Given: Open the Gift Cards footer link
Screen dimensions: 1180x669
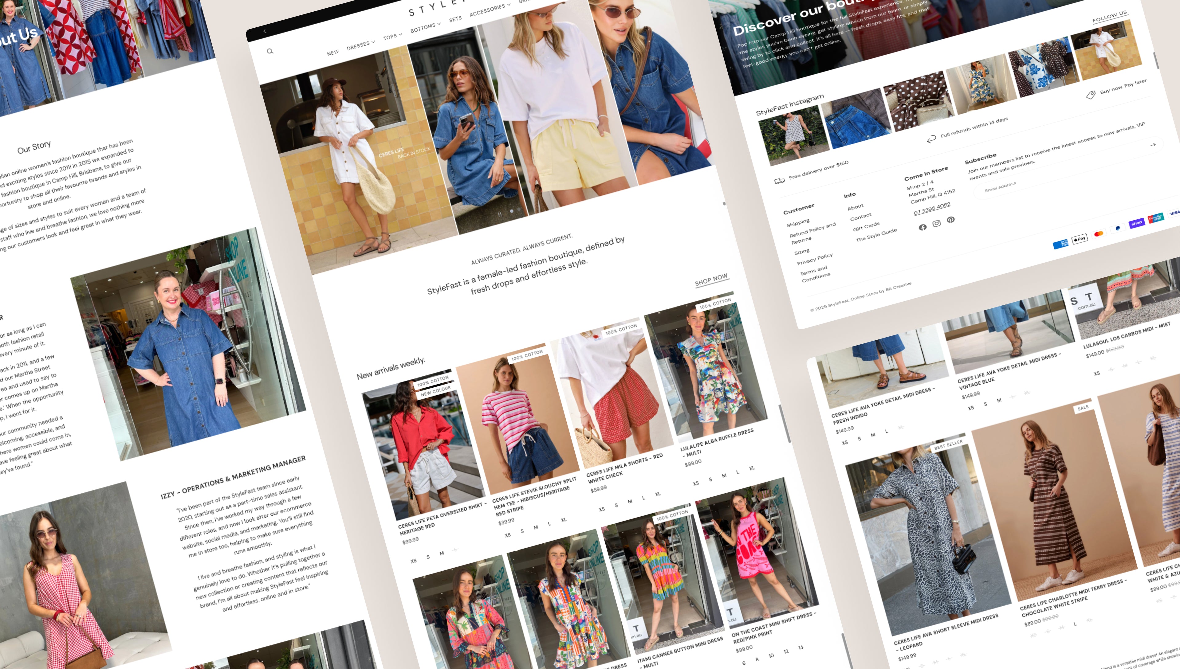Looking at the screenshot, I should click(866, 226).
